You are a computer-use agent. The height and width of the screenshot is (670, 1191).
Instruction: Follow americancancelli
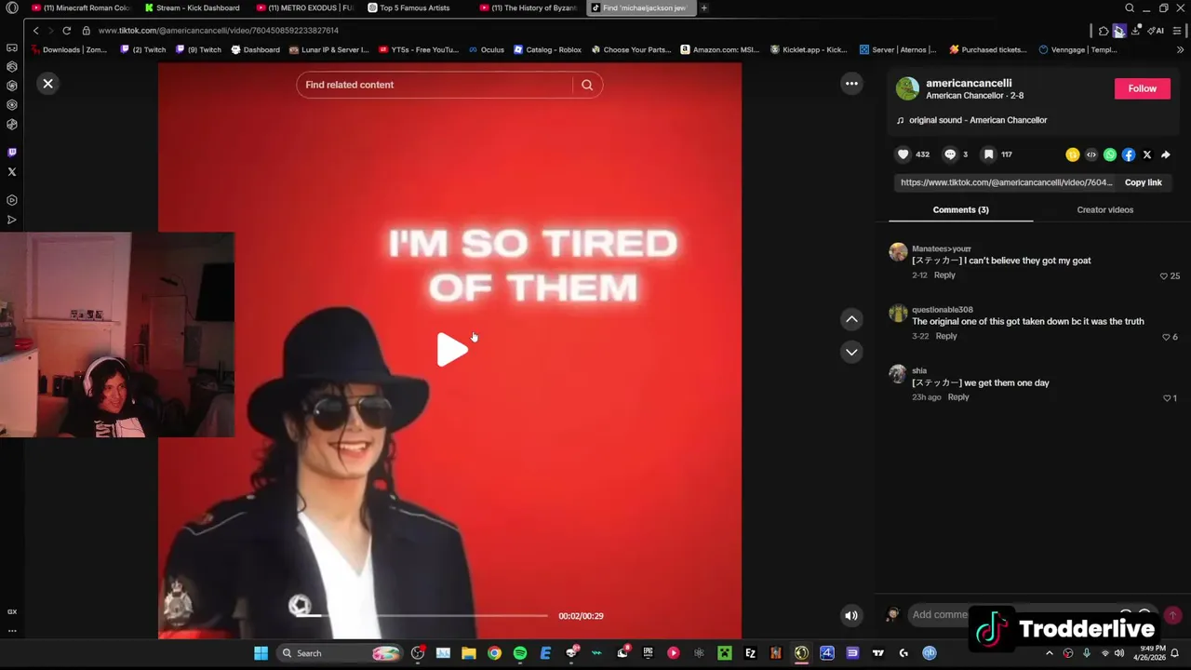[1142, 88]
